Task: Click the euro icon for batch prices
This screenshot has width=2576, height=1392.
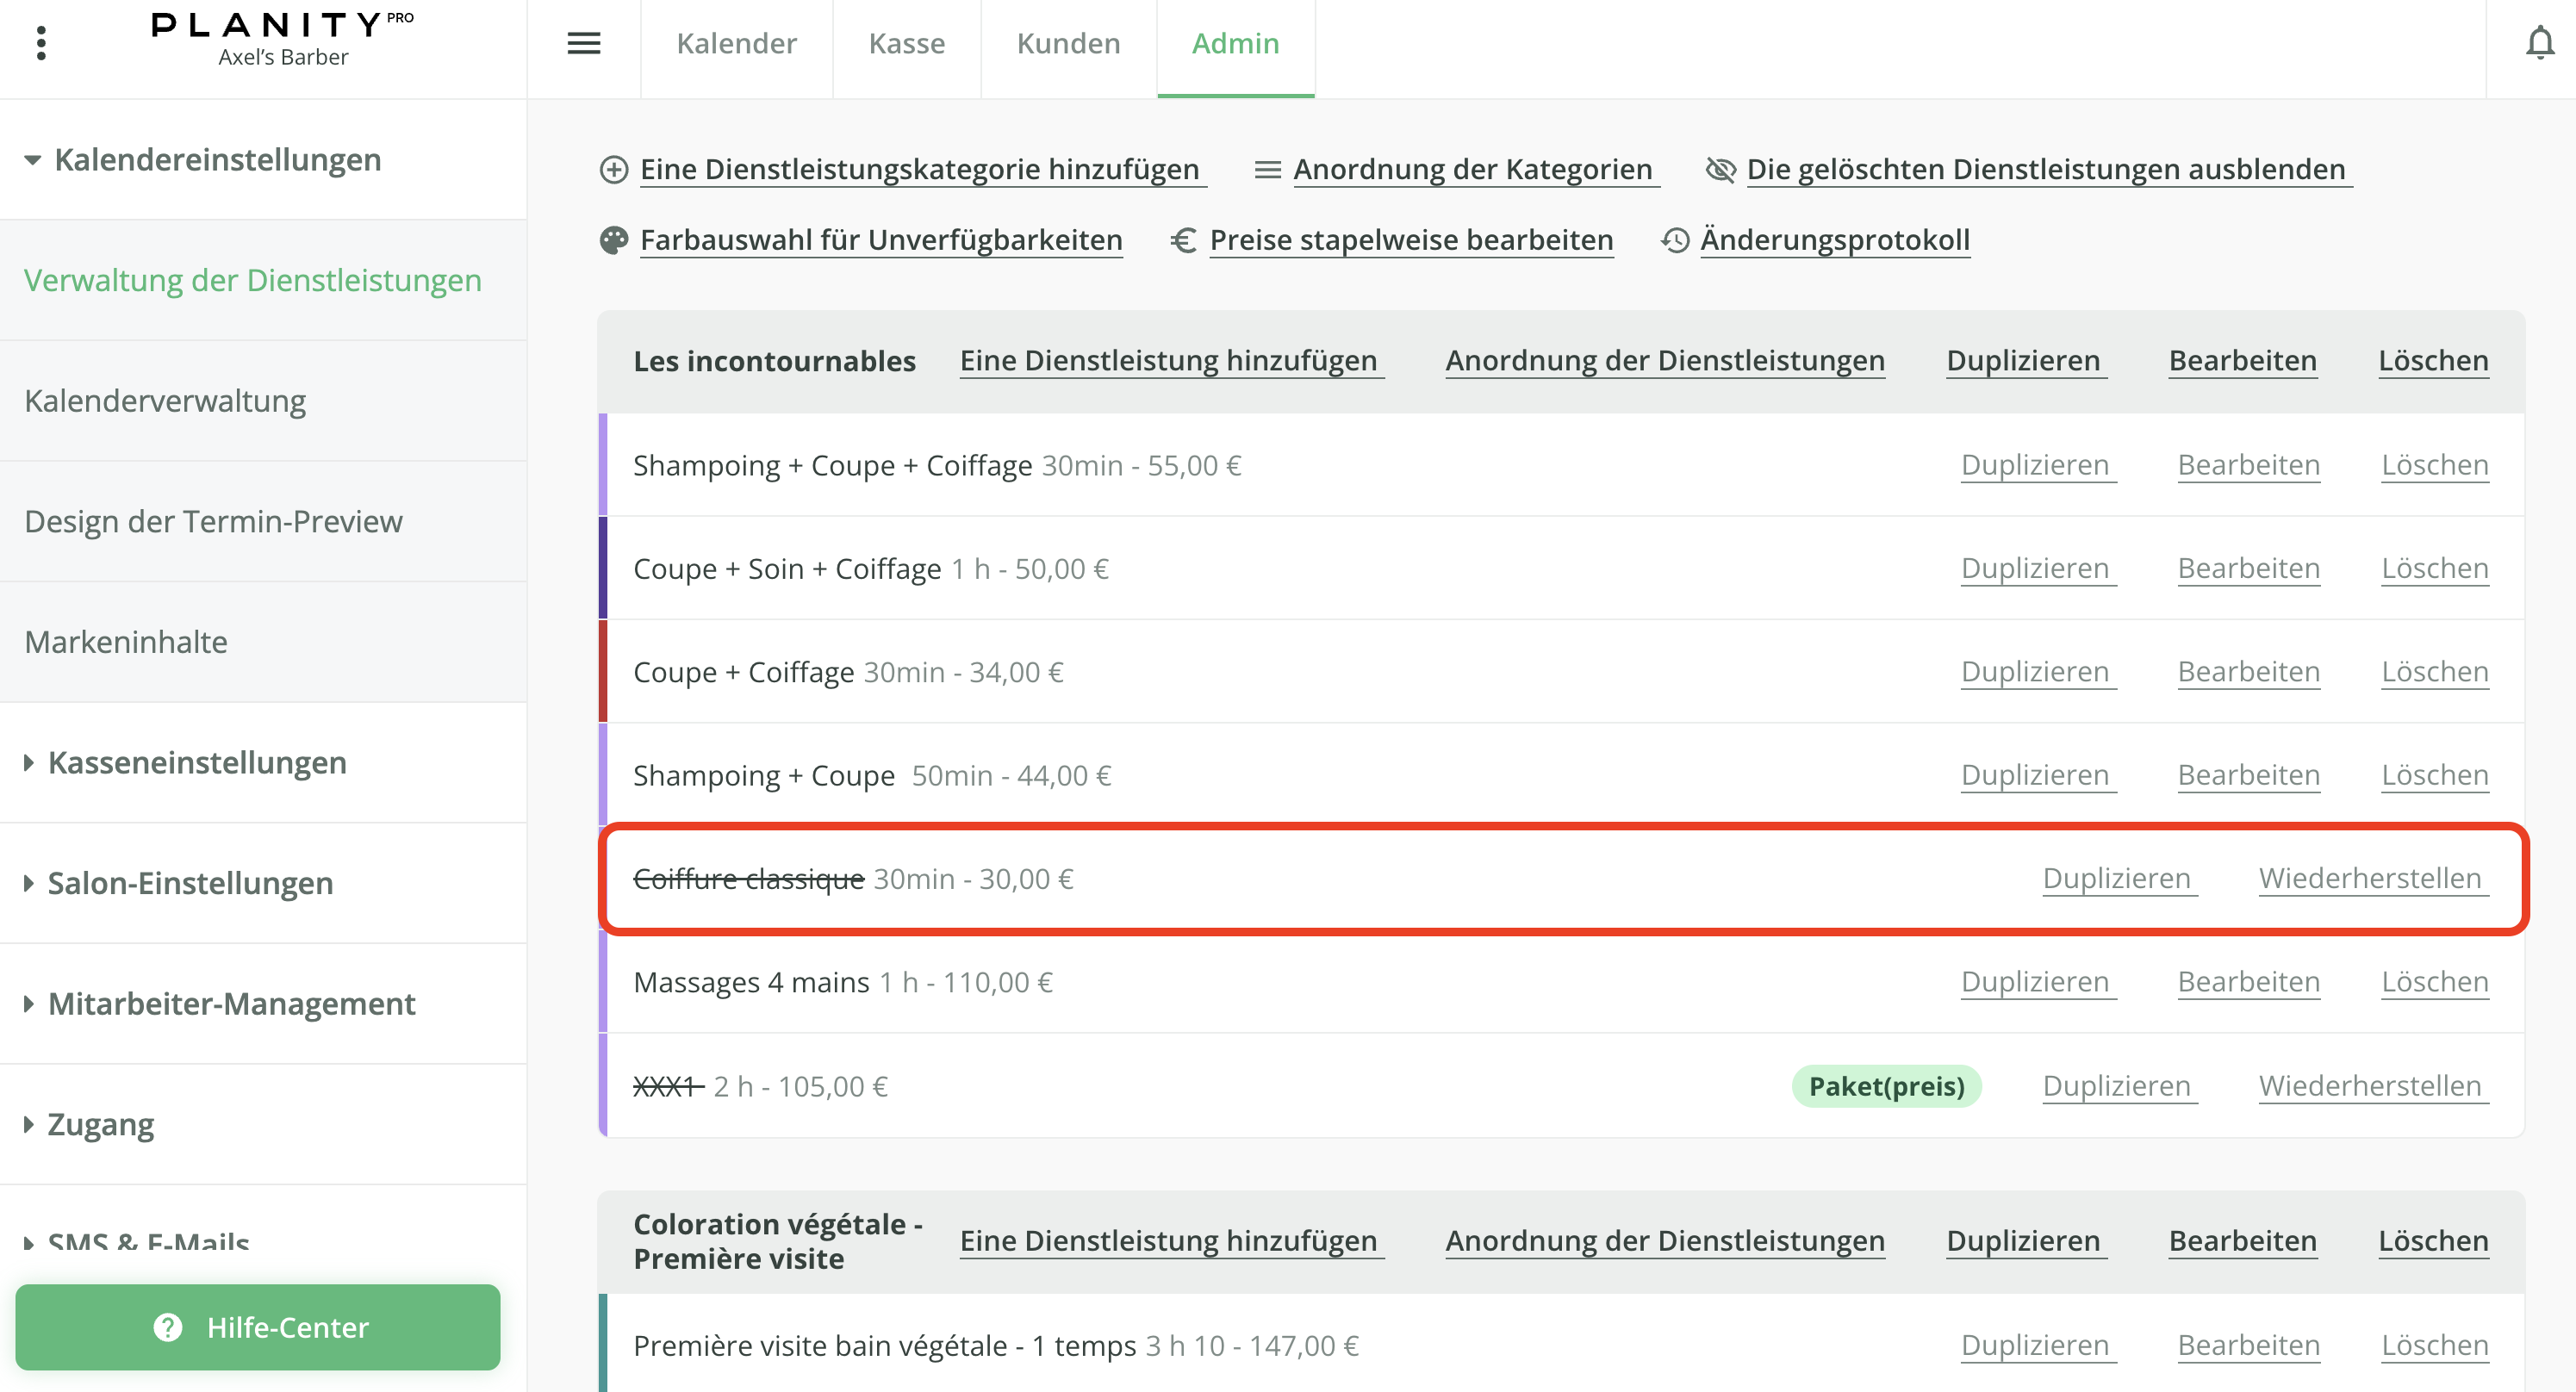Action: (x=1183, y=240)
